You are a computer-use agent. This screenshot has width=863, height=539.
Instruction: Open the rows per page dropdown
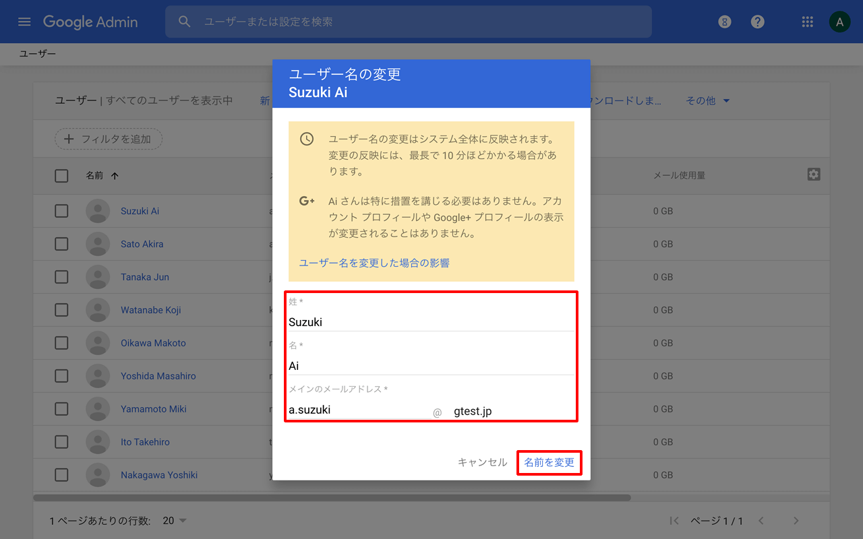point(175,521)
